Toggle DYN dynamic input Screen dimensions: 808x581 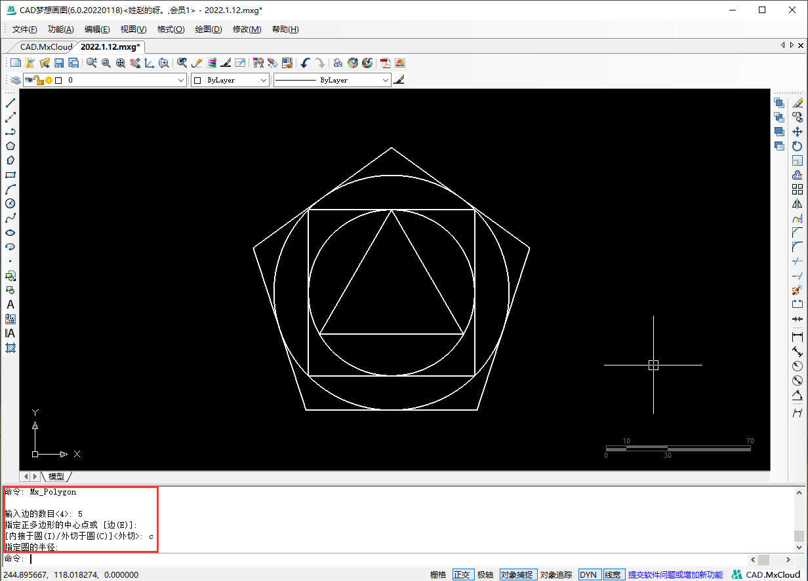click(x=588, y=574)
